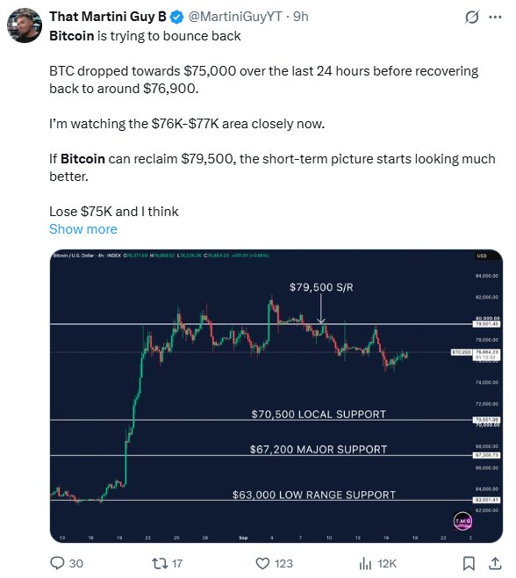The height and width of the screenshot is (578, 516).
Task: Open the 9h timestamp link
Action: (x=300, y=17)
